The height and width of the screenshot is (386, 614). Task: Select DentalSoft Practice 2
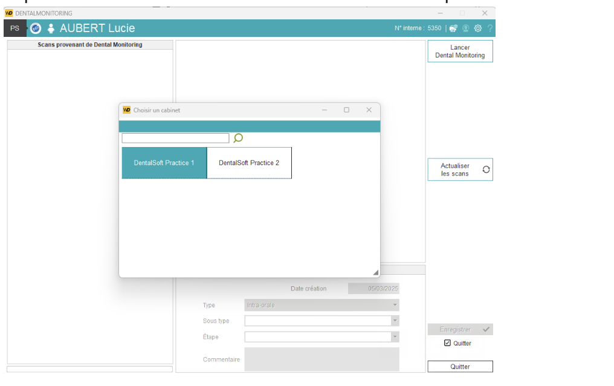pyautogui.click(x=249, y=163)
